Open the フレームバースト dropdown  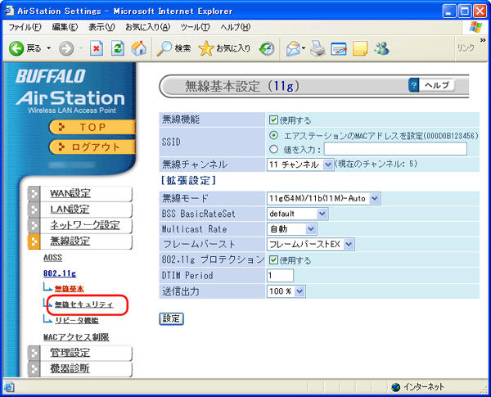pos(311,244)
